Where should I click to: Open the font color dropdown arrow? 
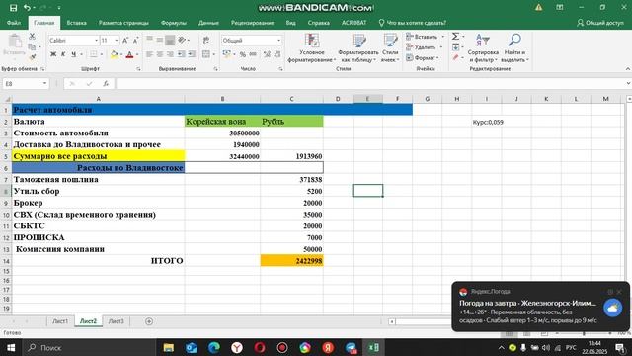(137, 54)
